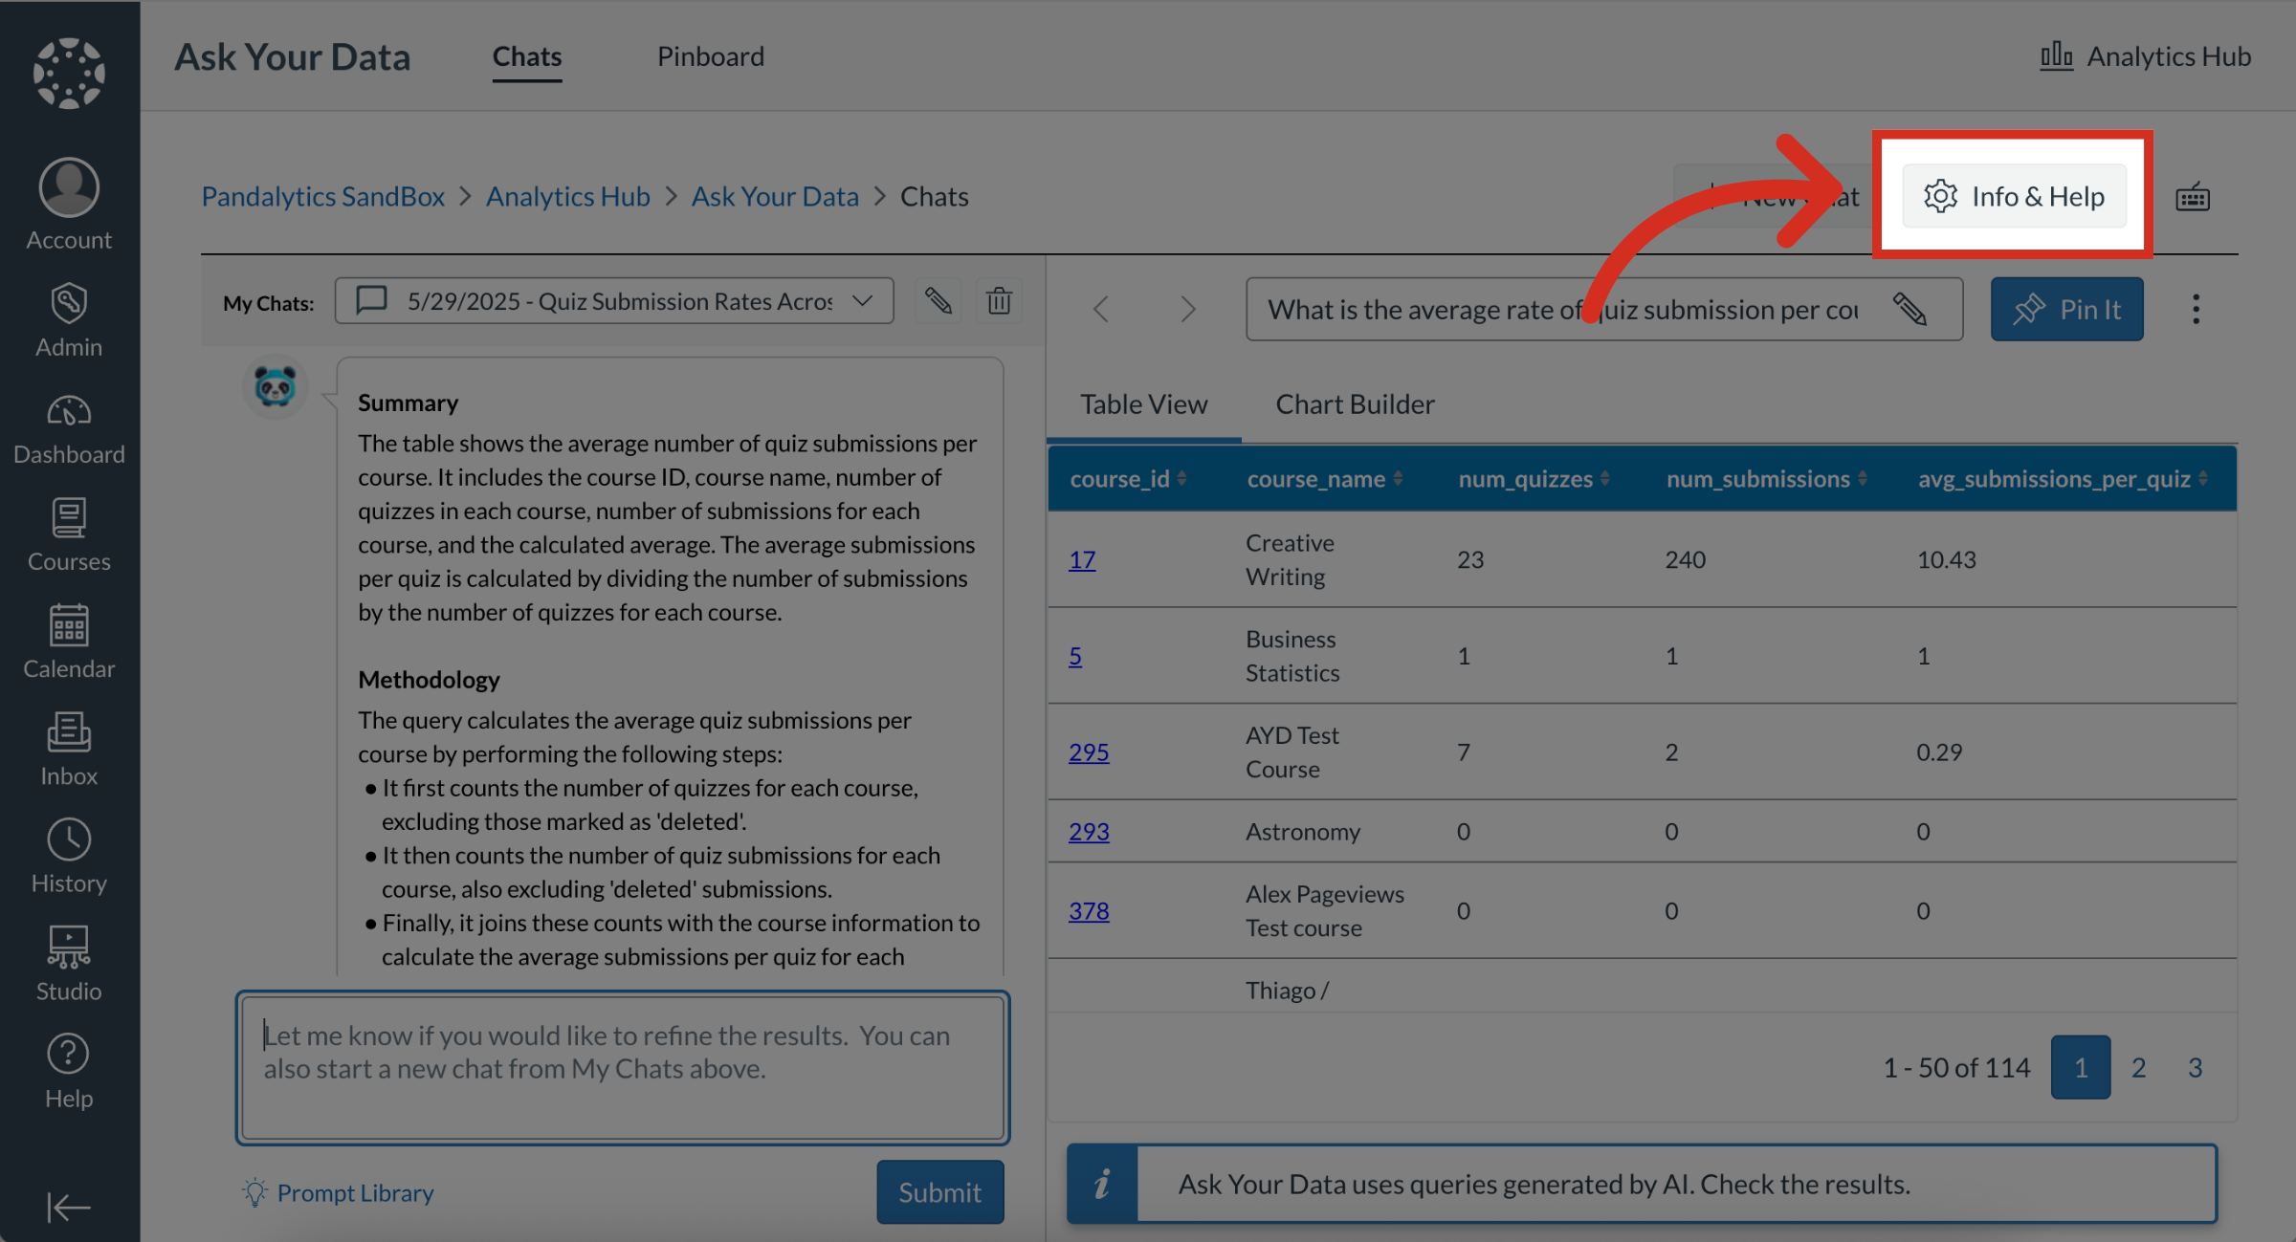Viewport: 2296px width, 1242px height.
Task: Click the info icon in AI notice
Action: (1103, 1184)
